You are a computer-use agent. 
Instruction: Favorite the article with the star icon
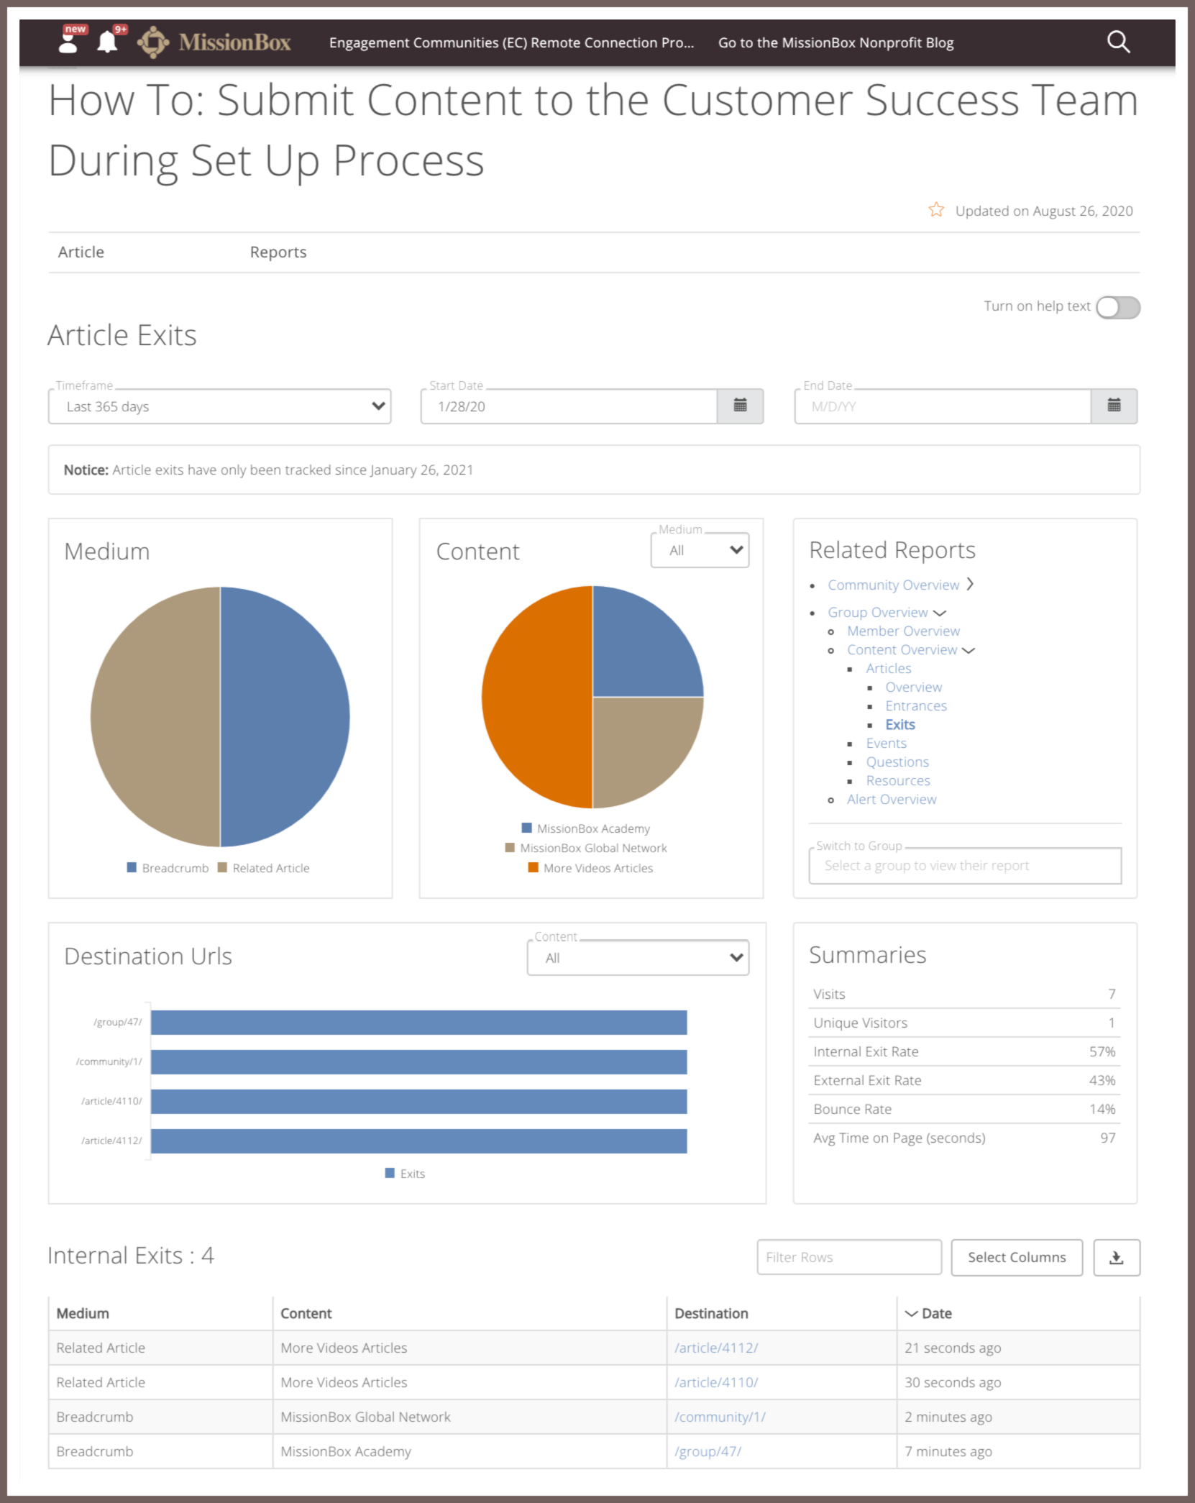935,210
